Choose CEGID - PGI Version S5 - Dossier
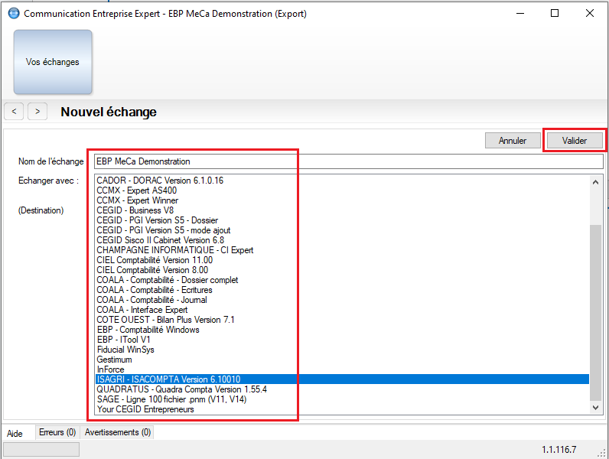The image size is (609, 459). [x=342, y=220]
